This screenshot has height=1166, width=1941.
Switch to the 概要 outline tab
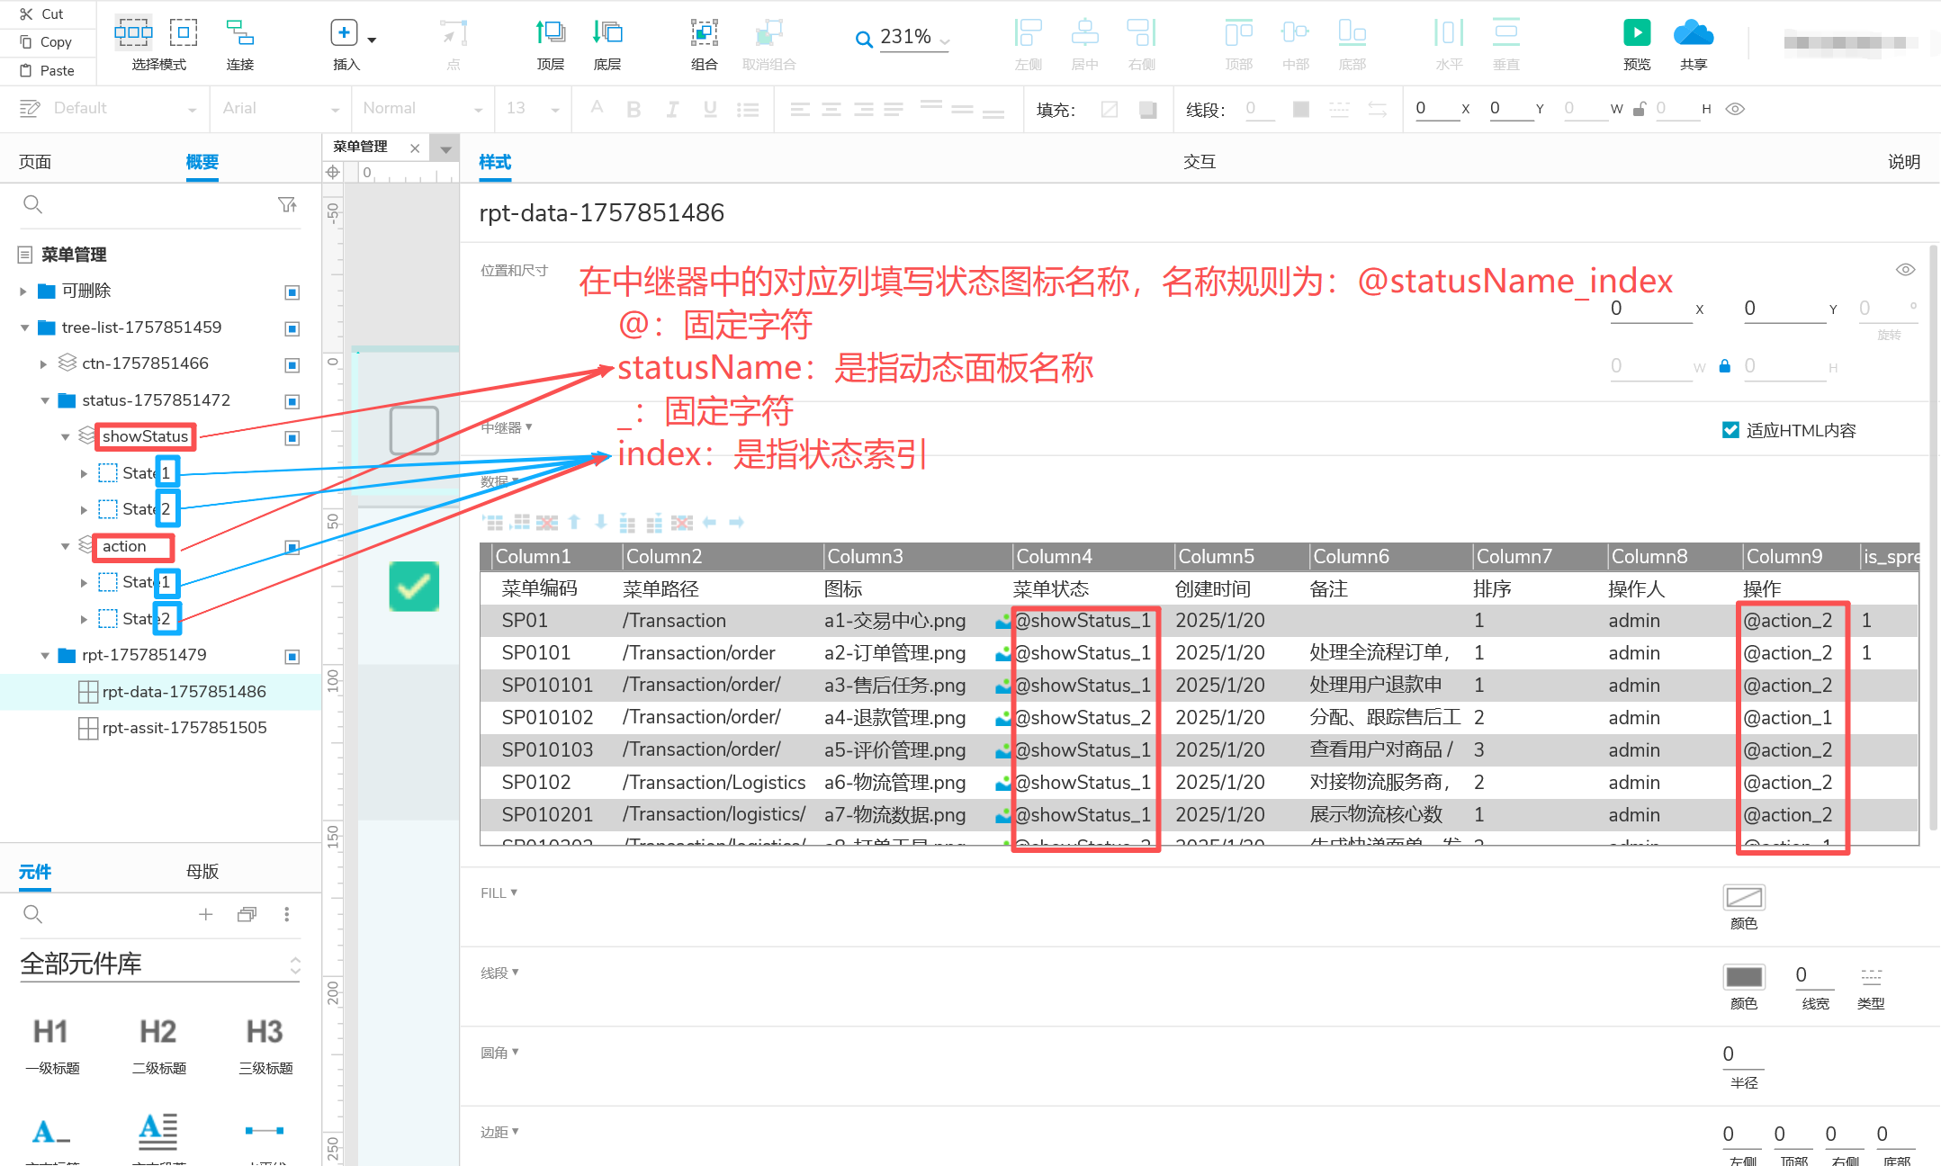[202, 162]
